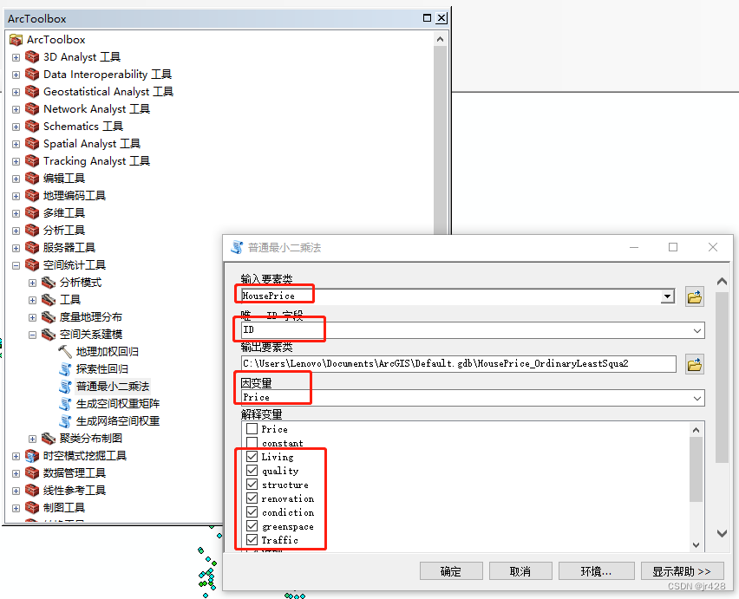Open the input feature class dropdown arrow
This screenshot has width=739, height=599.
tap(667, 296)
